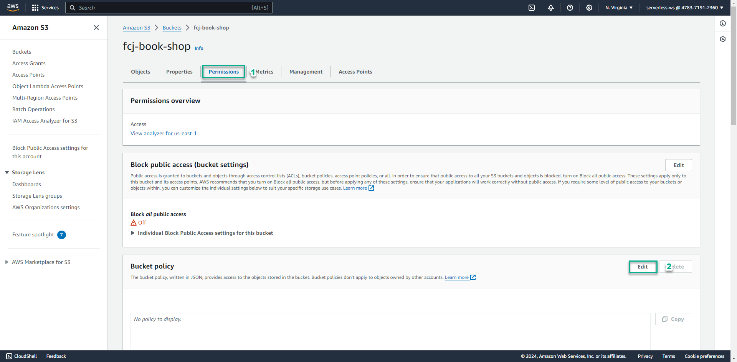Click Edit button for Bucket policy
Image resolution: width=737 pixels, height=362 pixels.
pos(643,267)
